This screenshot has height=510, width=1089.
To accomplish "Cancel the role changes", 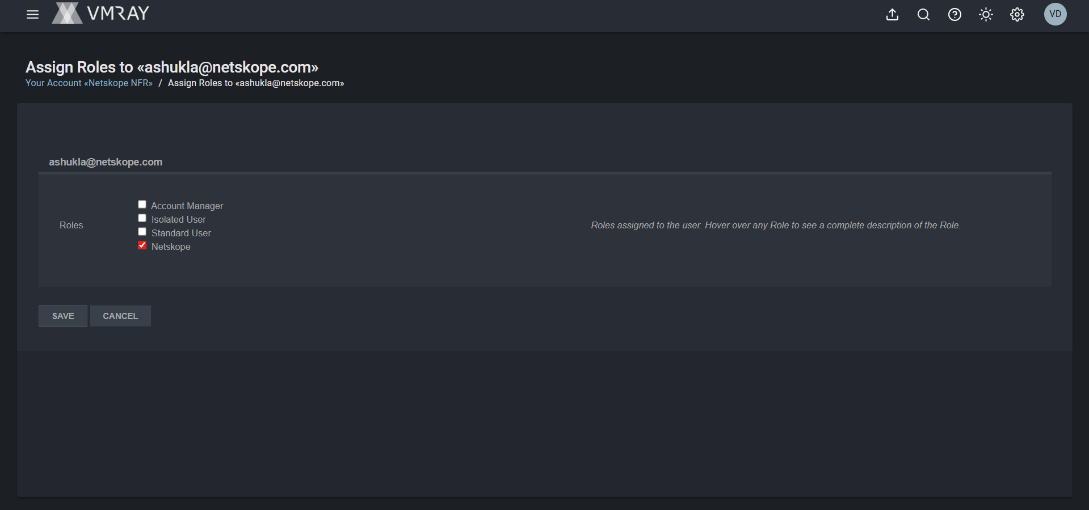I will point(120,316).
